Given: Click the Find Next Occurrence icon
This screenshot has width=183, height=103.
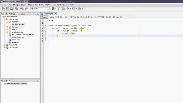Looking at the screenshot, I should coord(78,17).
